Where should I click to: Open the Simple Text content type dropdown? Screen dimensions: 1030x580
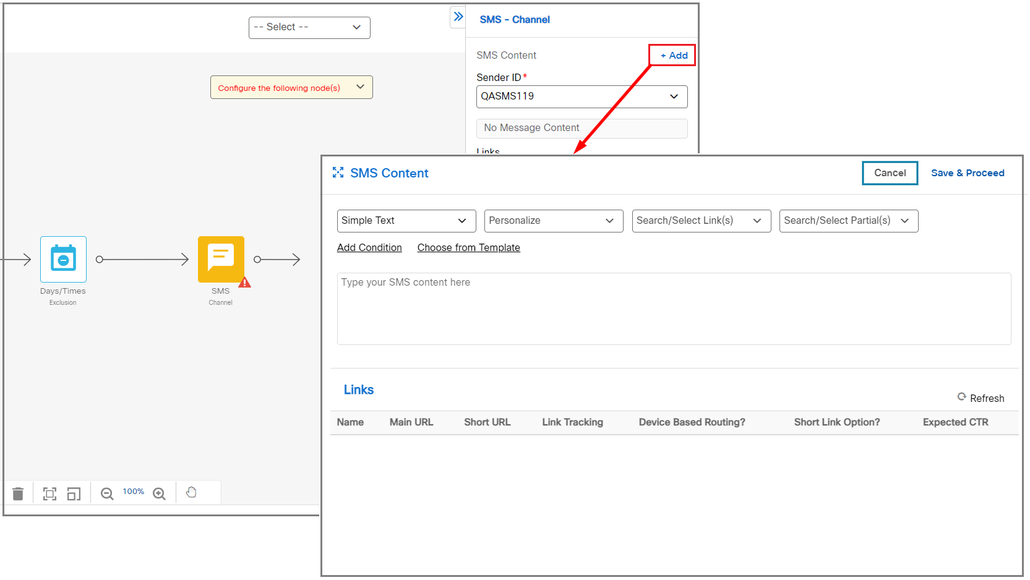tap(405, 221)
